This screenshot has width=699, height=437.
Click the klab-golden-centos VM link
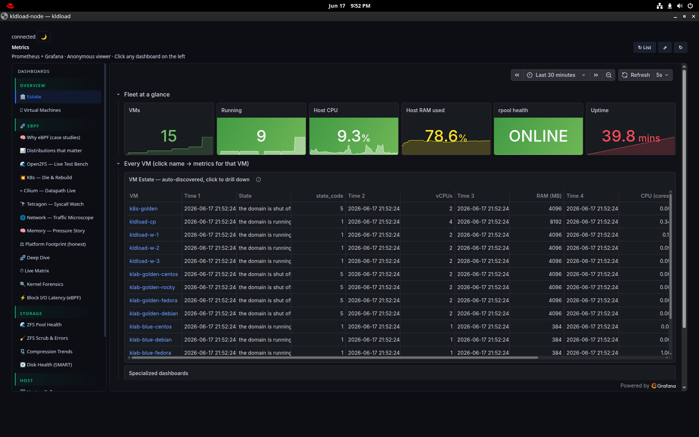[154, 274]
